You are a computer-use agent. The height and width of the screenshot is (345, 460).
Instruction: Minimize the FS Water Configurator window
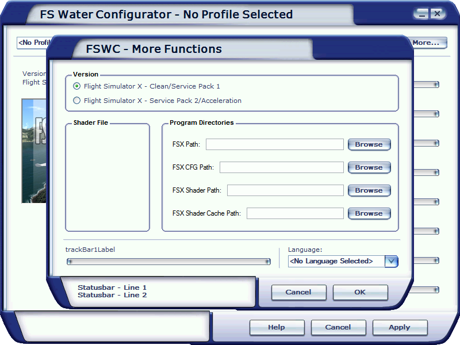click(422, 14)
